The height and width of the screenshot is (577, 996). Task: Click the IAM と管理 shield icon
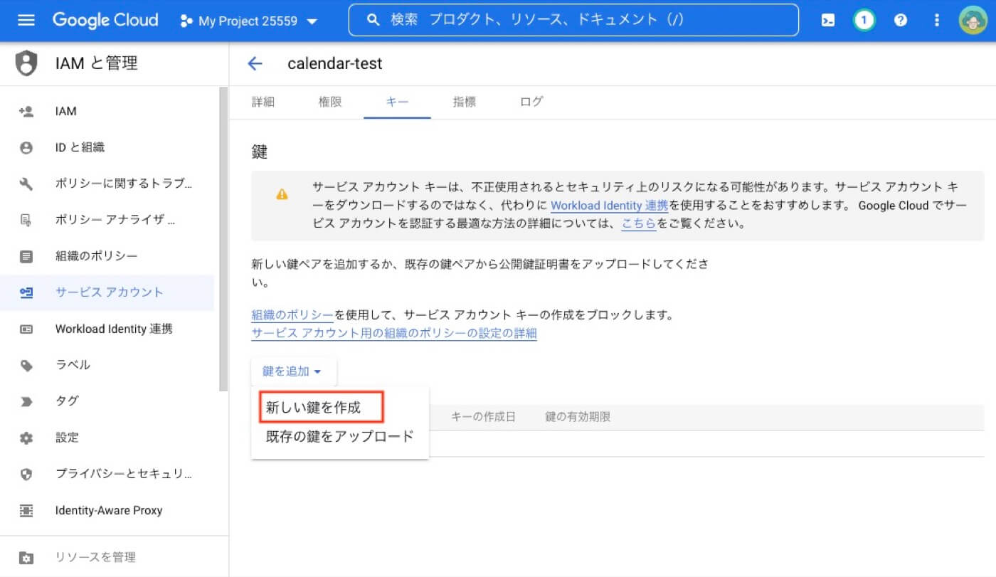click(x=26, y=63)
